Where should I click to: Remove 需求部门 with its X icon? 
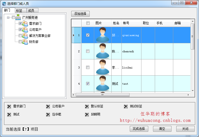click(9, 106)
